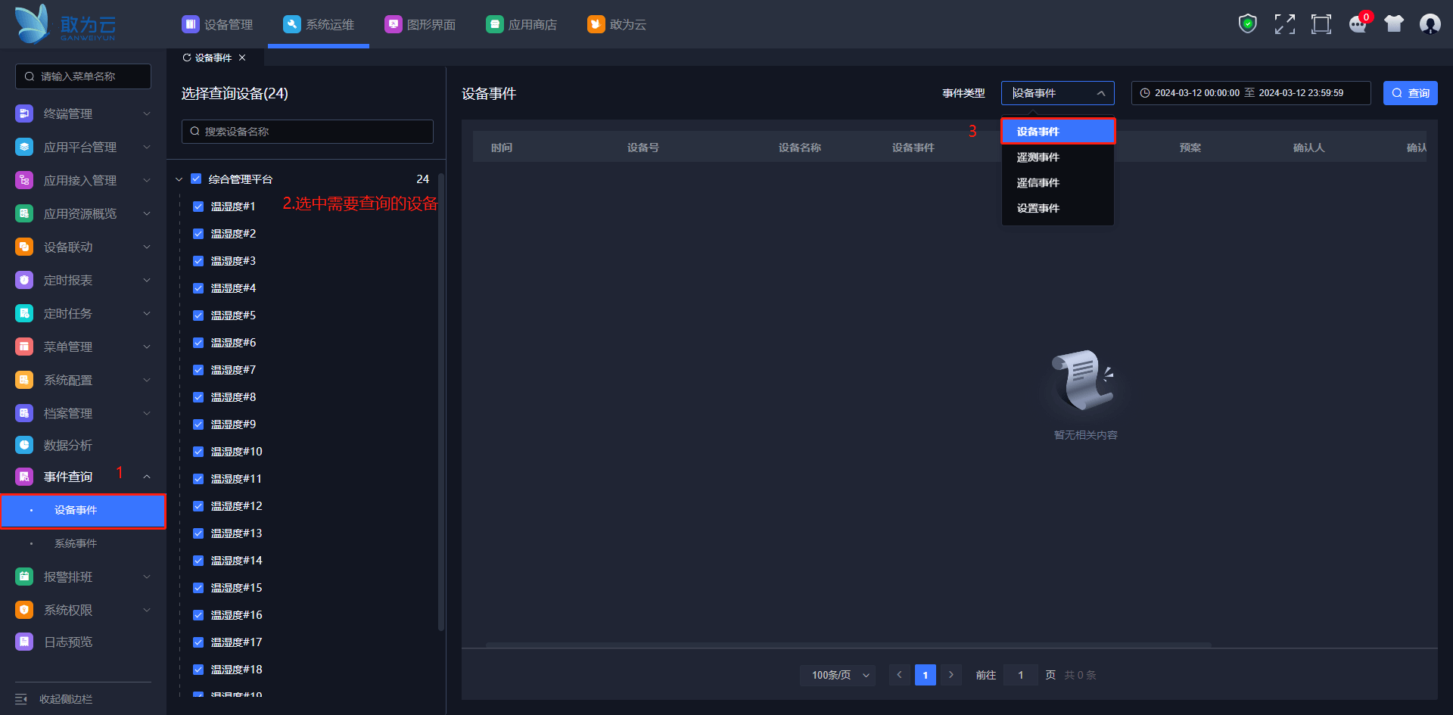The height and width of the screenshot is (715, 1453).
Task: Click the 设备联动 sidebar icon
Action: 24,247
